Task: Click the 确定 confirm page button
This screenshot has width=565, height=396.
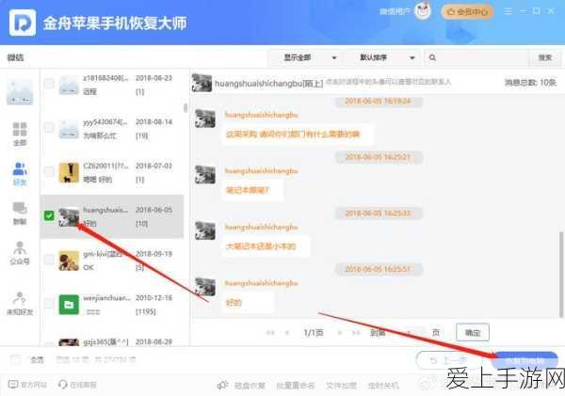Action: click(473, 332)
